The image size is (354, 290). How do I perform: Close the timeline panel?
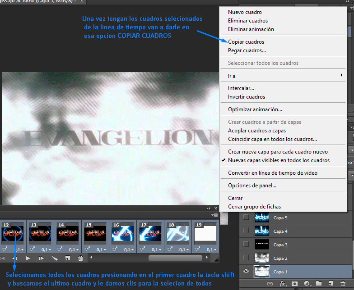(x=216, y=208)
